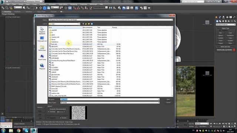Open the selection filter dropdown
Image resolution: width=237 pixels, height=133 pixels.
[x=18, y=7]
